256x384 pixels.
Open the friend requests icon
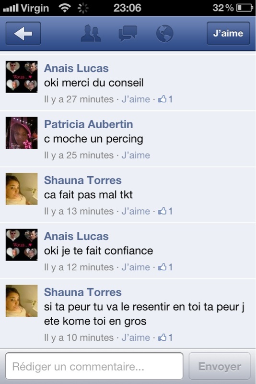(91, 33)
